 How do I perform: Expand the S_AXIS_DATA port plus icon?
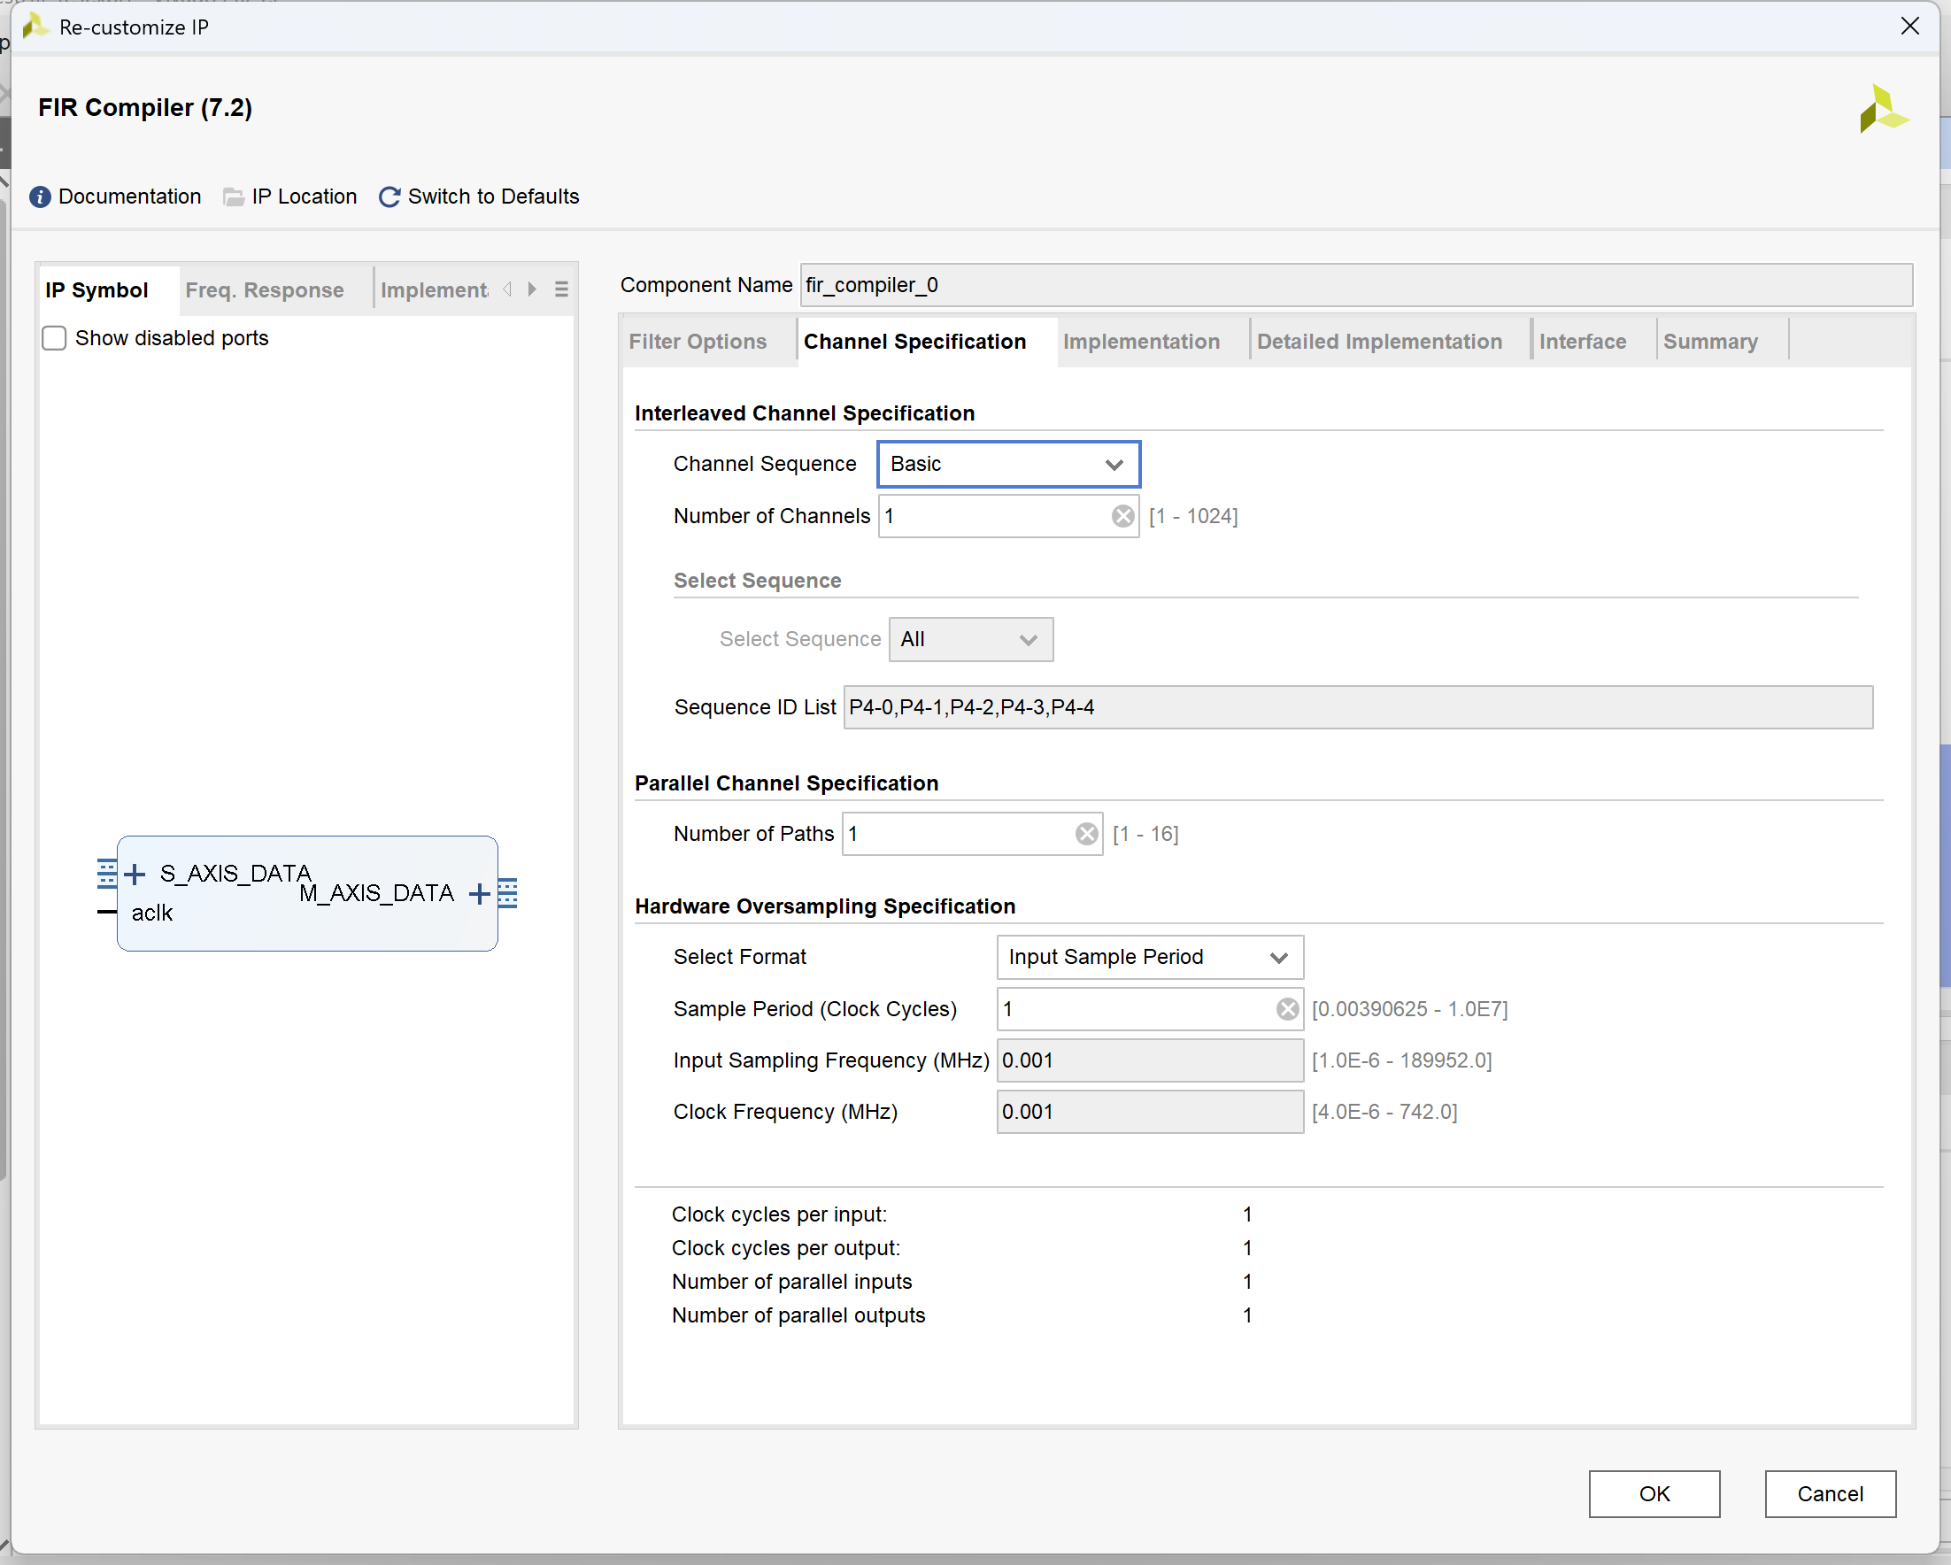pos(135,875)
